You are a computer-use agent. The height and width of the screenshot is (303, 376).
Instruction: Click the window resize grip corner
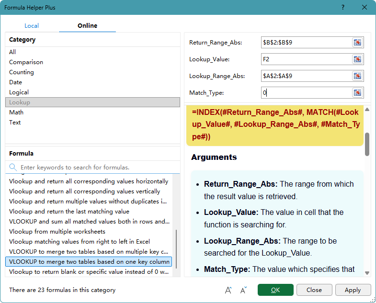pyautogui.click(x=373, y=300)
